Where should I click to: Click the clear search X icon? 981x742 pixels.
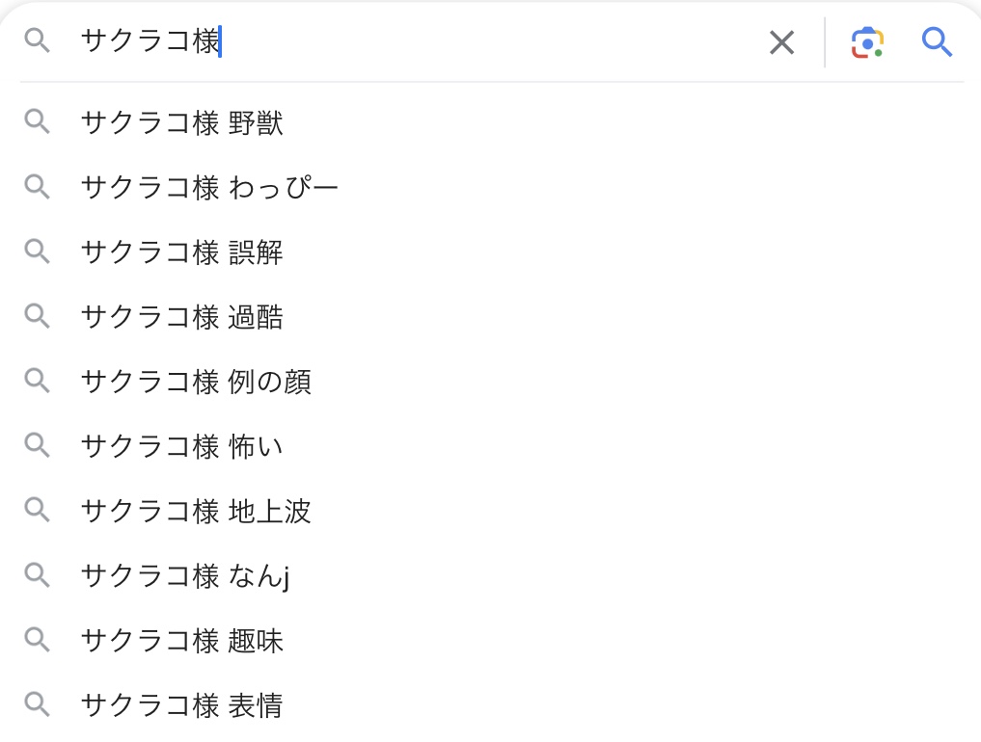(x=781, y=42)
